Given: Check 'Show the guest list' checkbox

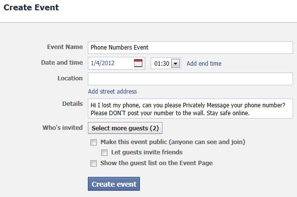Looking at the screenshot, I should click(93, 163).
